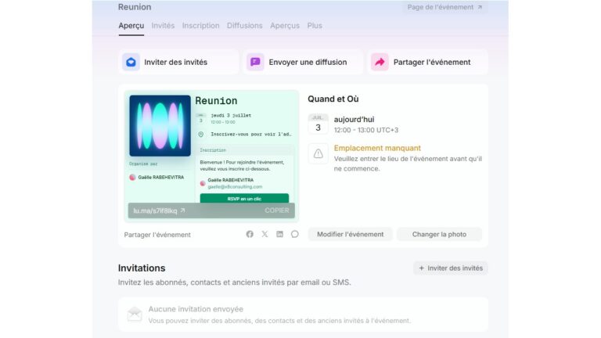Image resolution: width=601 pixels, height=338 pixels.
Task: Copy the event link with COPIER
Action: tap(277, 210)
